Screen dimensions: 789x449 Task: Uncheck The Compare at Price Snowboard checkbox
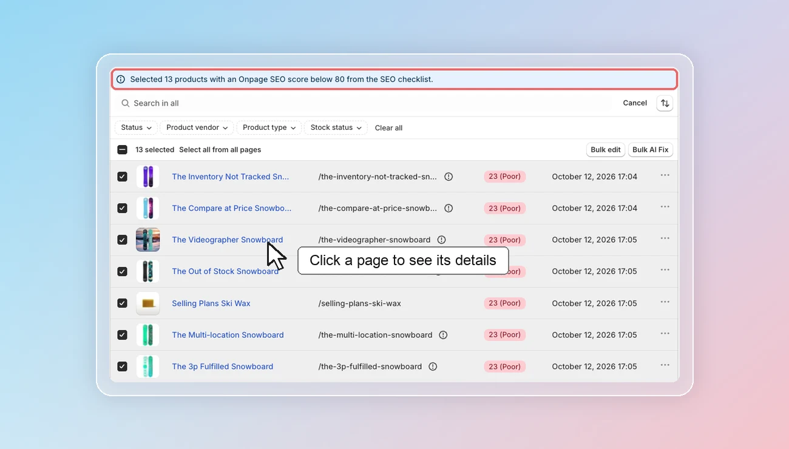(x=122, y=208)
